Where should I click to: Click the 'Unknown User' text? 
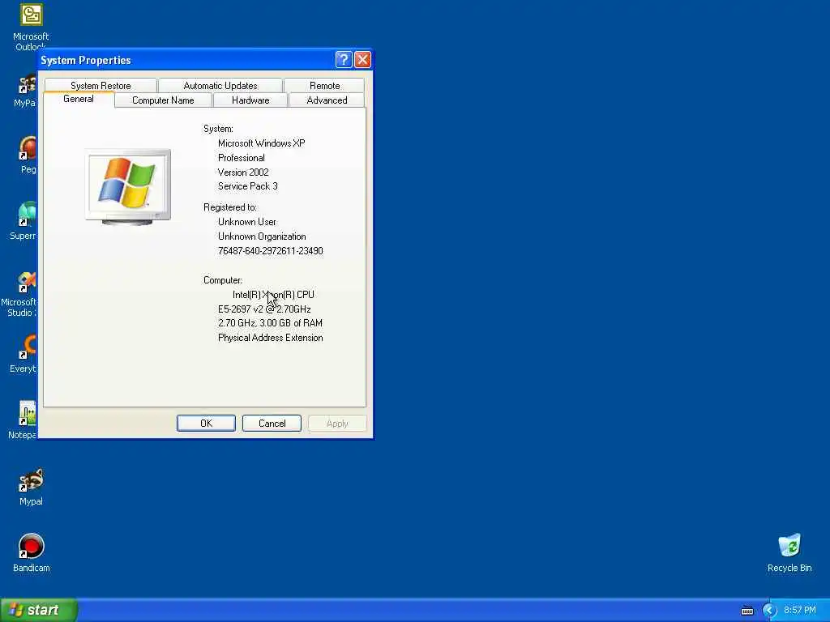point(246,222)
